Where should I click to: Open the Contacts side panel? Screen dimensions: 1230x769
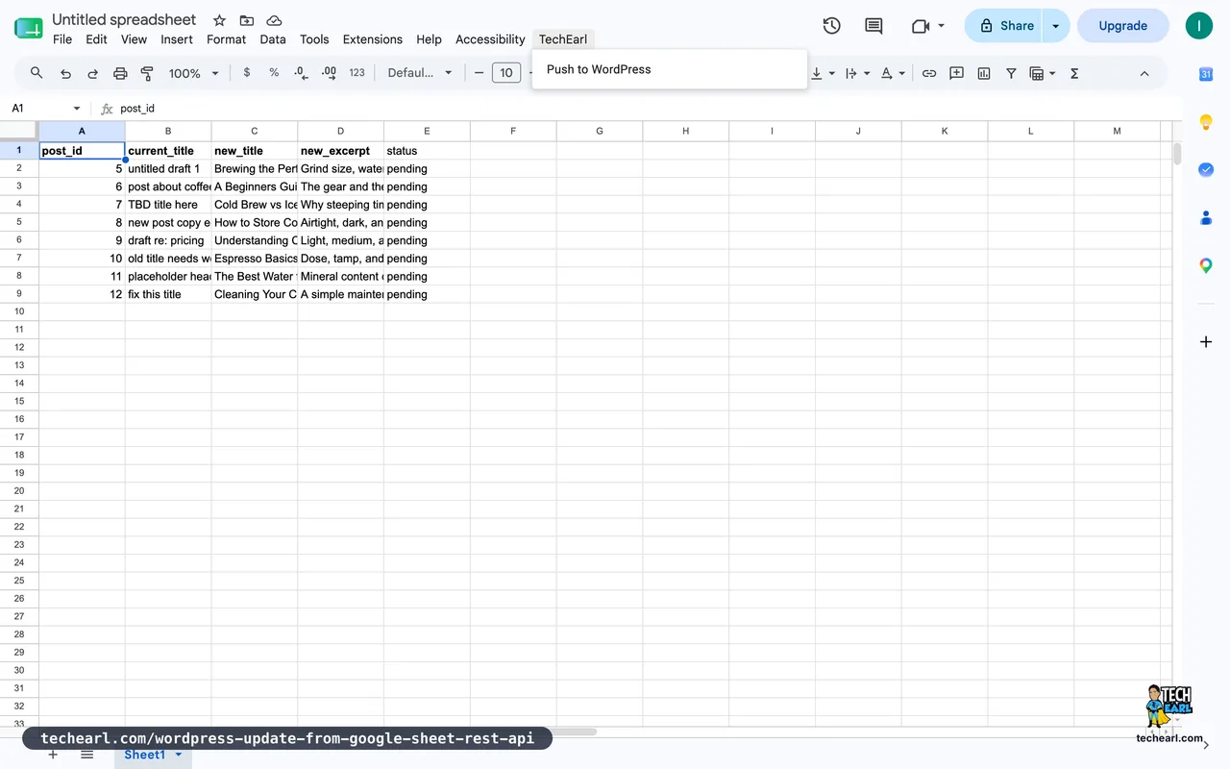coord(1206,217)
